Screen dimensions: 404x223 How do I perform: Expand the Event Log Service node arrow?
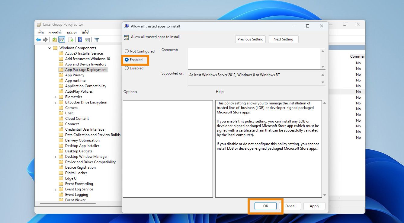click(56, 190)
